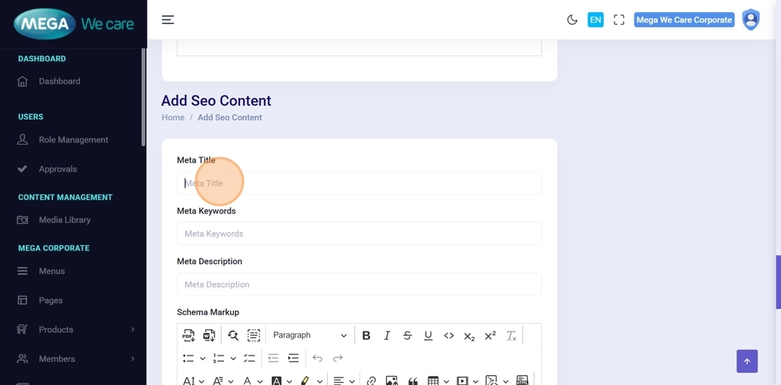This screenshot has width=781, height=385.
Task: Apply italic formatting in editor
Action: pos(387,335)
